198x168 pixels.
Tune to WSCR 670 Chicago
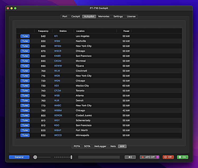pyautogui.click(x=25, y=51)
